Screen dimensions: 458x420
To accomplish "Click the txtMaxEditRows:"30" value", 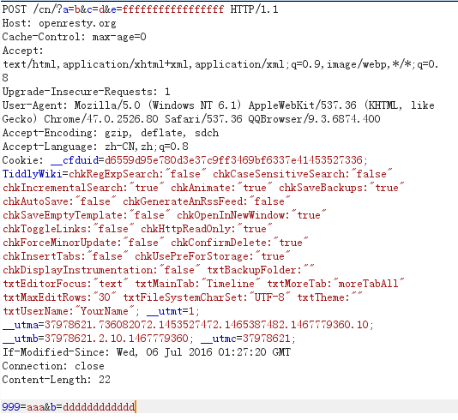I will coord(59,297).
